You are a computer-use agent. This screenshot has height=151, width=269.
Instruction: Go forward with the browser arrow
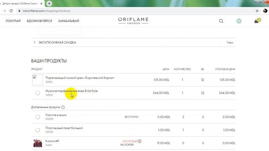pos(5,11)
